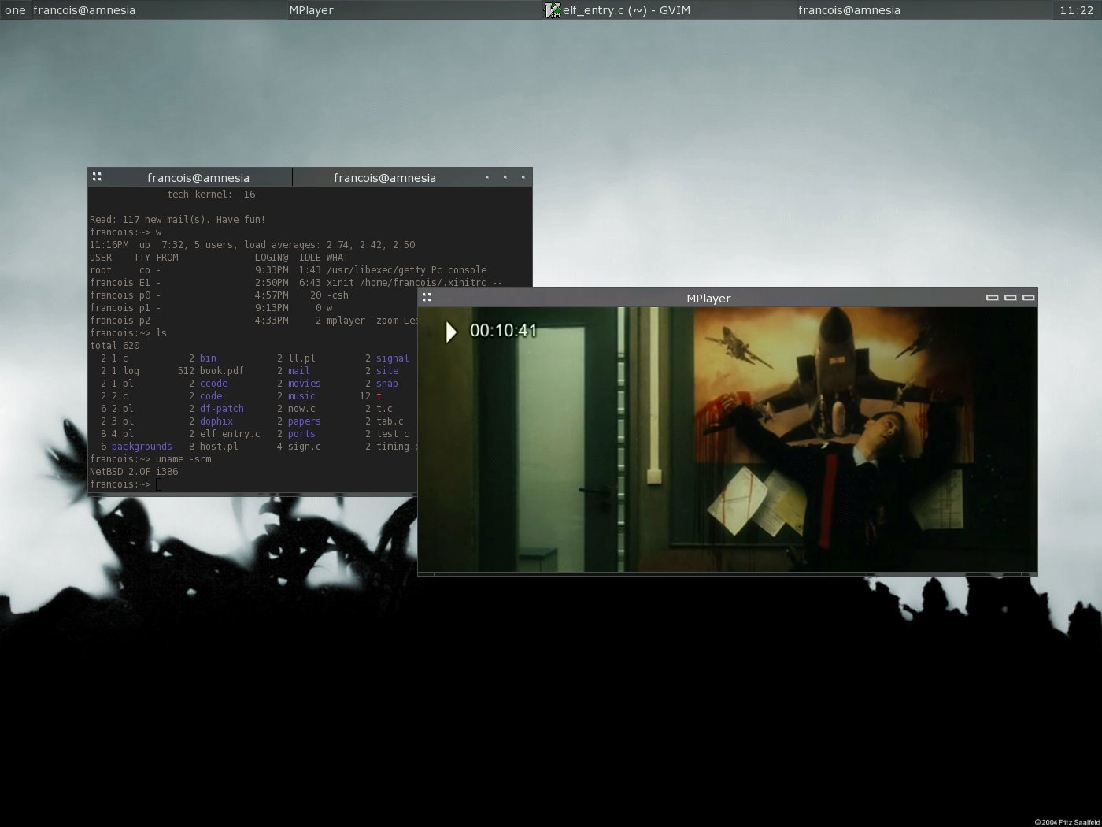This screenshot has height=827, width=1102.
Task: Click the leftmost of MPlayer's three titlebar buttons
Action: tap(992, 298)
